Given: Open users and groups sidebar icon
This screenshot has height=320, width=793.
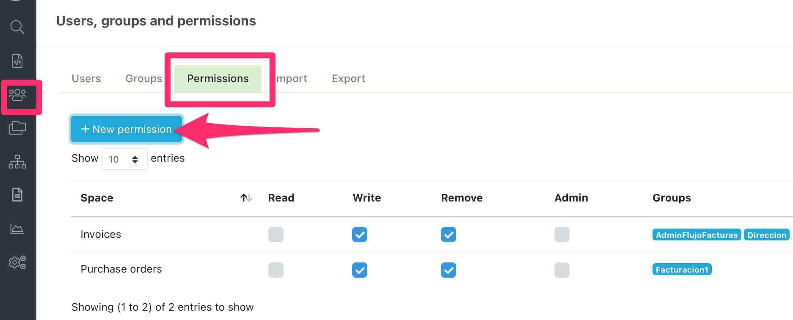Looking at the screenshot, I should 17,95.
